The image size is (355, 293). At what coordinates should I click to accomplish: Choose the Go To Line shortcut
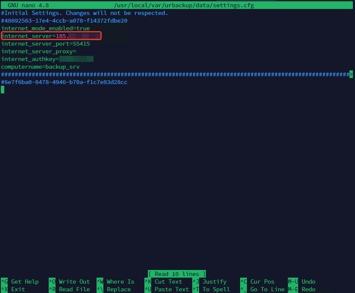pyautogui.click(x=267, y=289)
